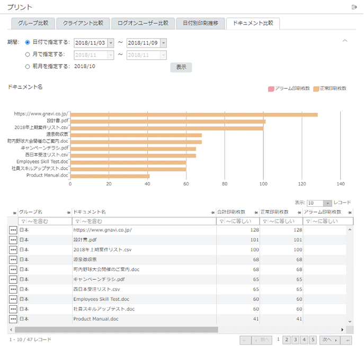Switch to 日付別印刷推移 tab

pos(200,23)
